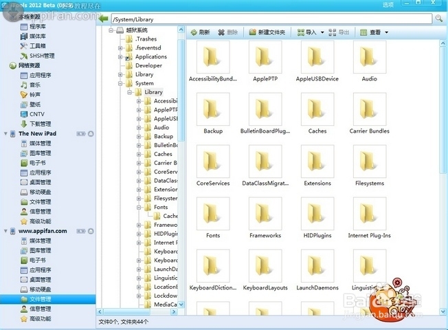Select the Extensions folder thumbnail
The width and height of the screenshot is (448, 330).
point(317,166)
